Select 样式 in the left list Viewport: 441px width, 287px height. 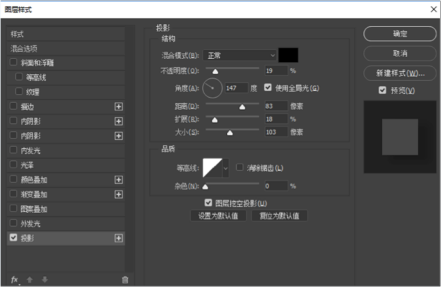[x=65, y=34]
